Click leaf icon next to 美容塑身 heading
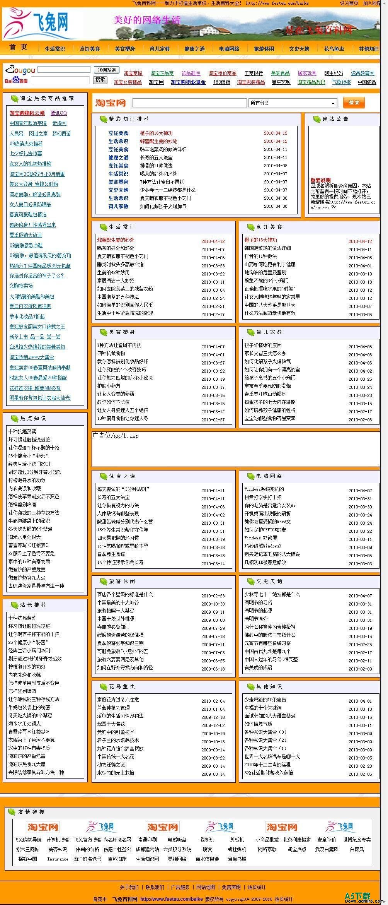This screenshot has height=905, width=388. pyautogui.click(x=103, y=332)
